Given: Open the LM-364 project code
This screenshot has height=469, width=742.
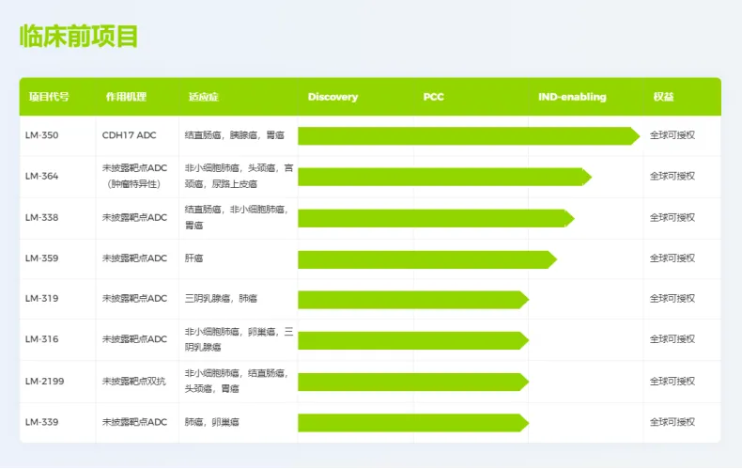Looking at the screenshot, I should [41, 176].
